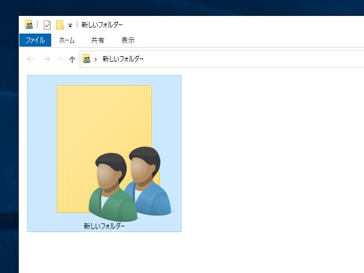This screenshot has width=364, height=273.
Task: Click the 新しいフォルダー label under the folder icon
Action: coord(104,226)
